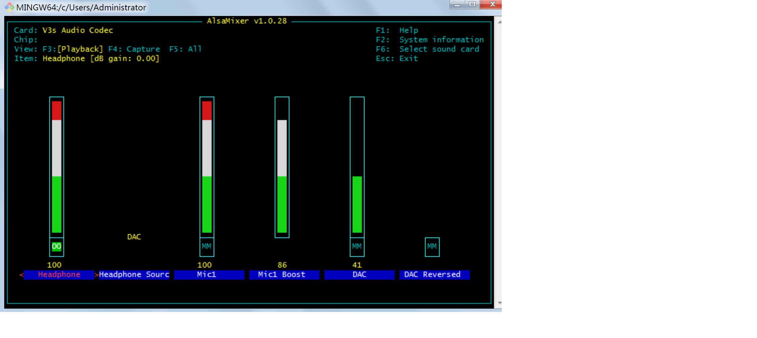757x338 pixels.
Task: Click Esc Exit option
Action: [x=397, y=58]
